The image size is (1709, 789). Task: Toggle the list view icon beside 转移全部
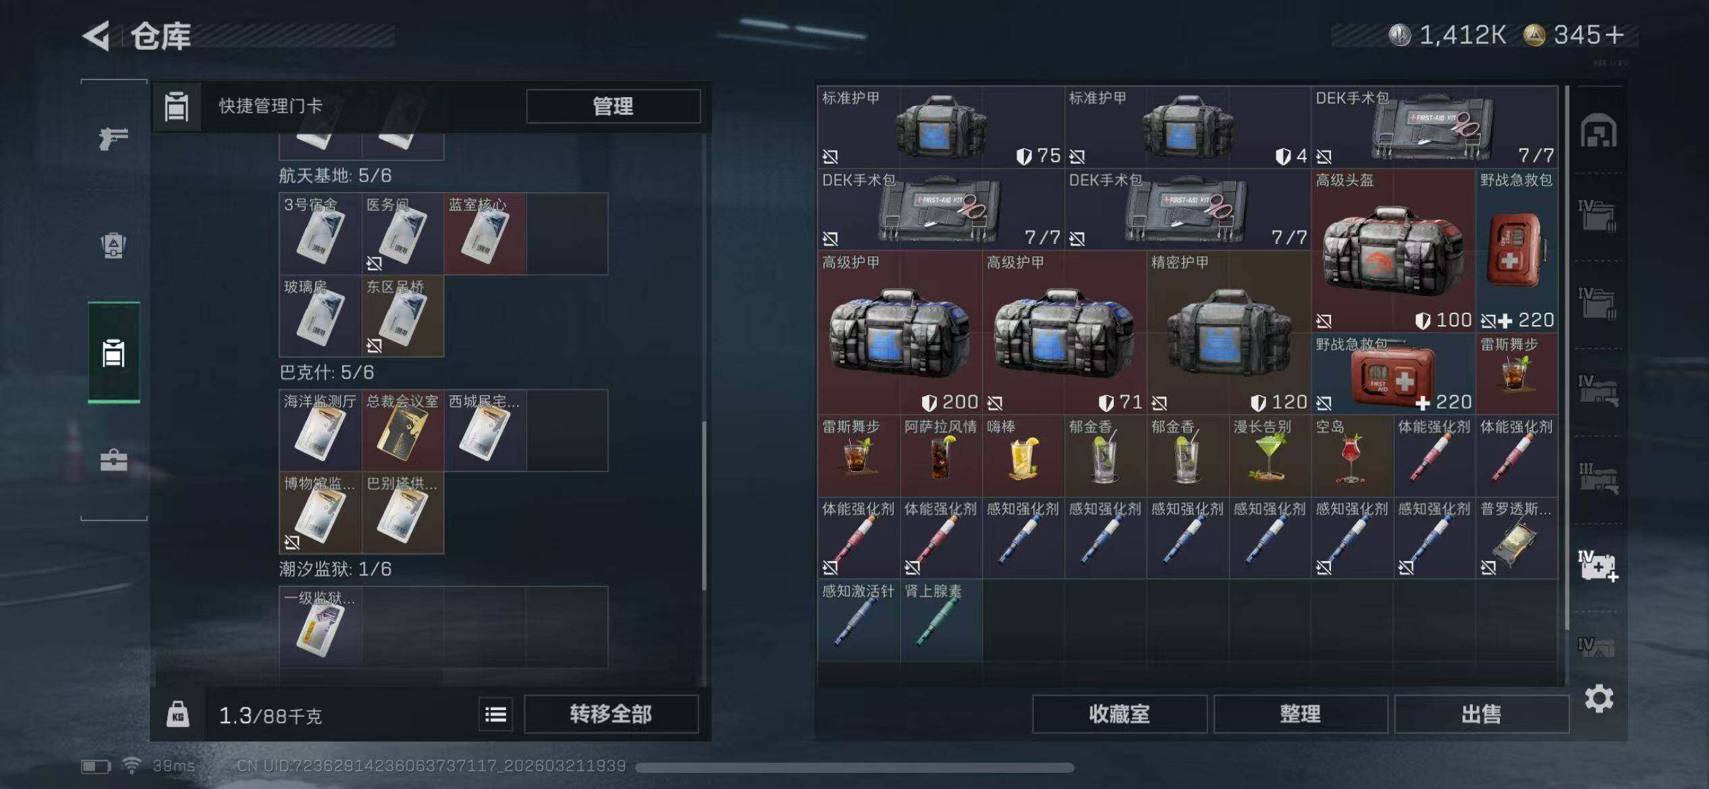pyautogui.click(x=496, y=714)
